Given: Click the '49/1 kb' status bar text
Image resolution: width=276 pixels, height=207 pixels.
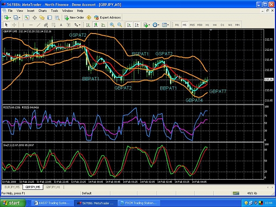Looking at the screenshot, I should click(x=252, y=193).
